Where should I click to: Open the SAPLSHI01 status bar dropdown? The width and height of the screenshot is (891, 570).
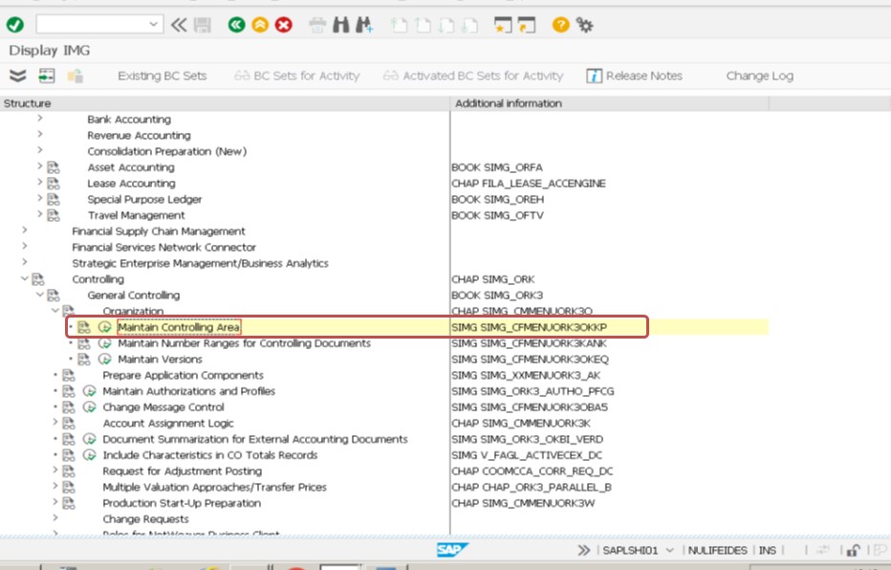[x=669, y=550]
